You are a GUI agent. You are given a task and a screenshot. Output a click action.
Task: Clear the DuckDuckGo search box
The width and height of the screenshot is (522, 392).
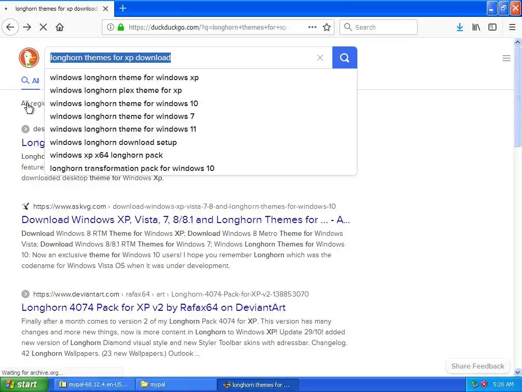point(320,58)
